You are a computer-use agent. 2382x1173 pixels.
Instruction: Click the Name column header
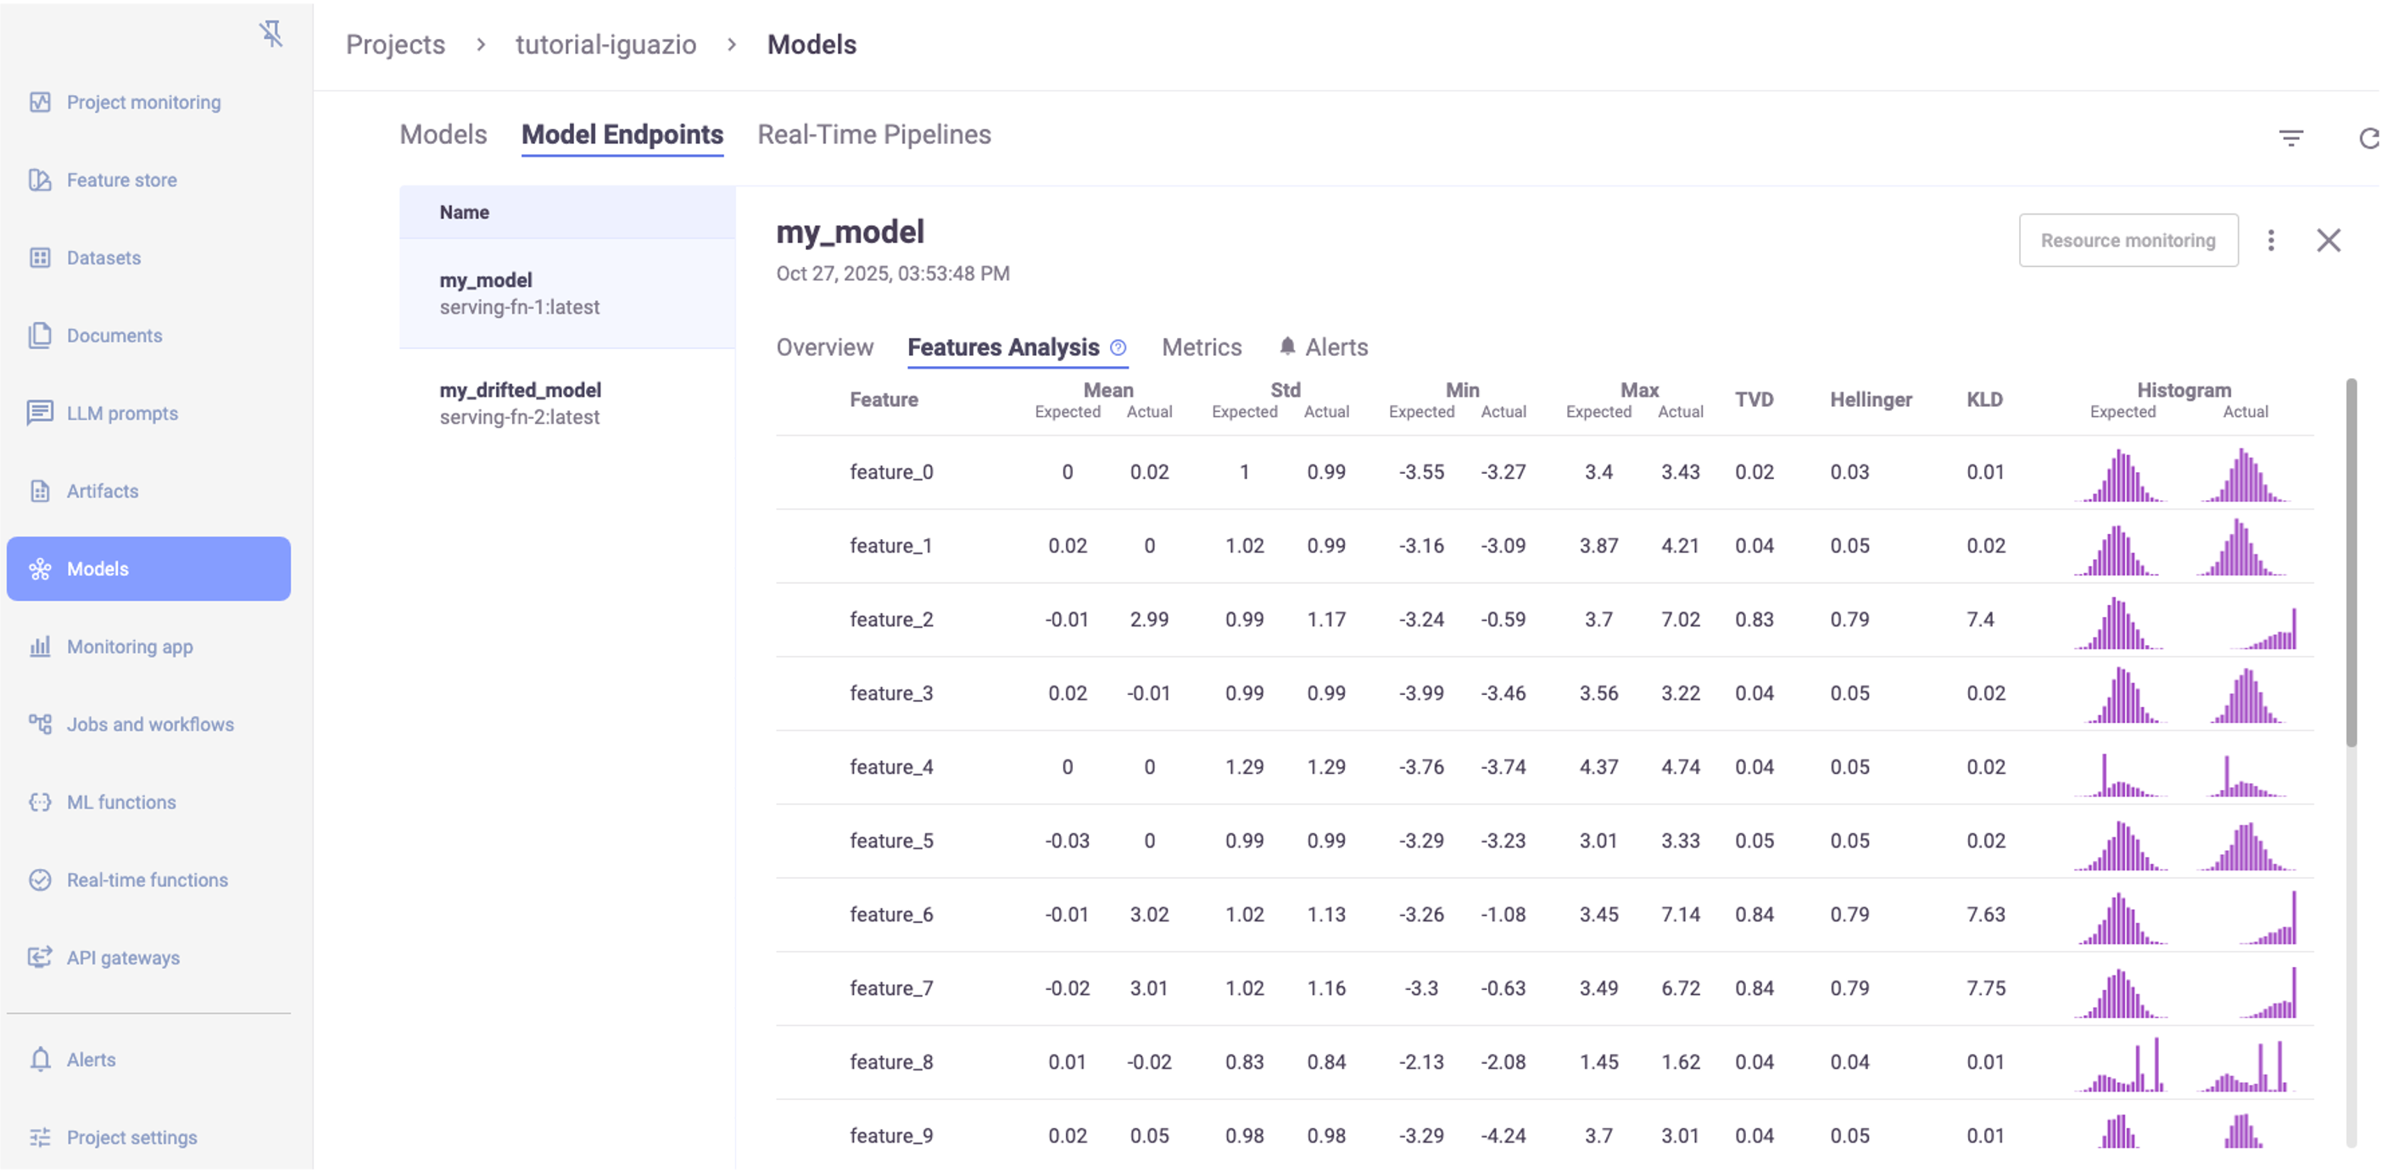tap(464, 212)
